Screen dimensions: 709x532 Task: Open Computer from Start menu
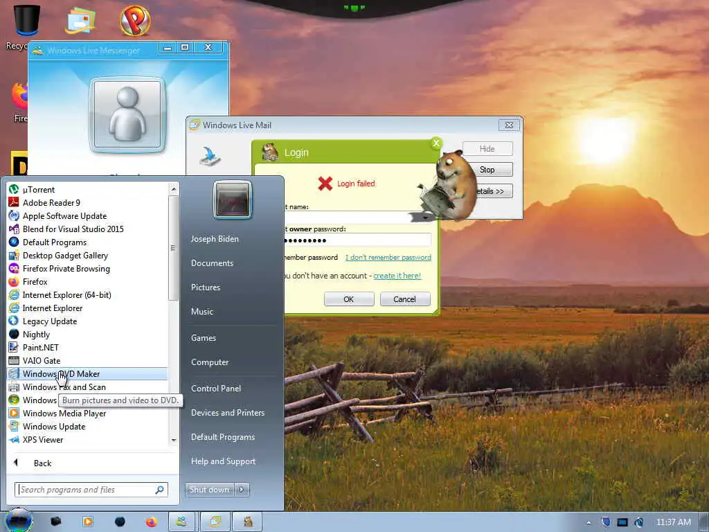click(x=210, y=362)
